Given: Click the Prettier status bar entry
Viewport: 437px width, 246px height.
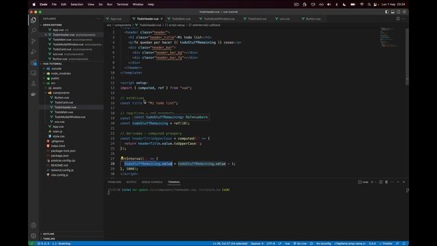Looking at the screenshot, I should click(x=386, y=243).
